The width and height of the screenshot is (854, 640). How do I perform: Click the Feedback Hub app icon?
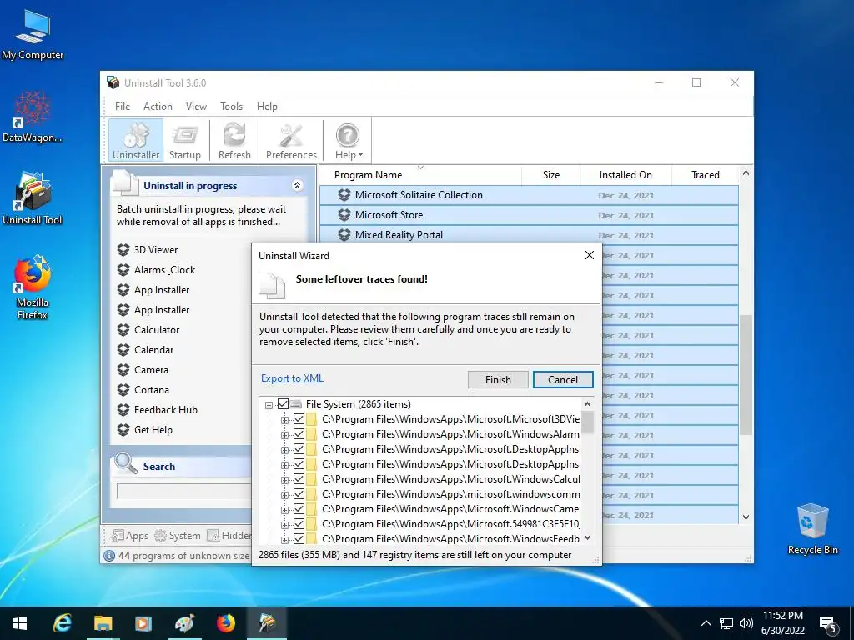(123, 410)
